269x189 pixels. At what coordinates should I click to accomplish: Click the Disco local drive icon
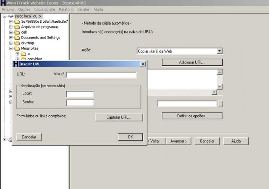point(11,16)
